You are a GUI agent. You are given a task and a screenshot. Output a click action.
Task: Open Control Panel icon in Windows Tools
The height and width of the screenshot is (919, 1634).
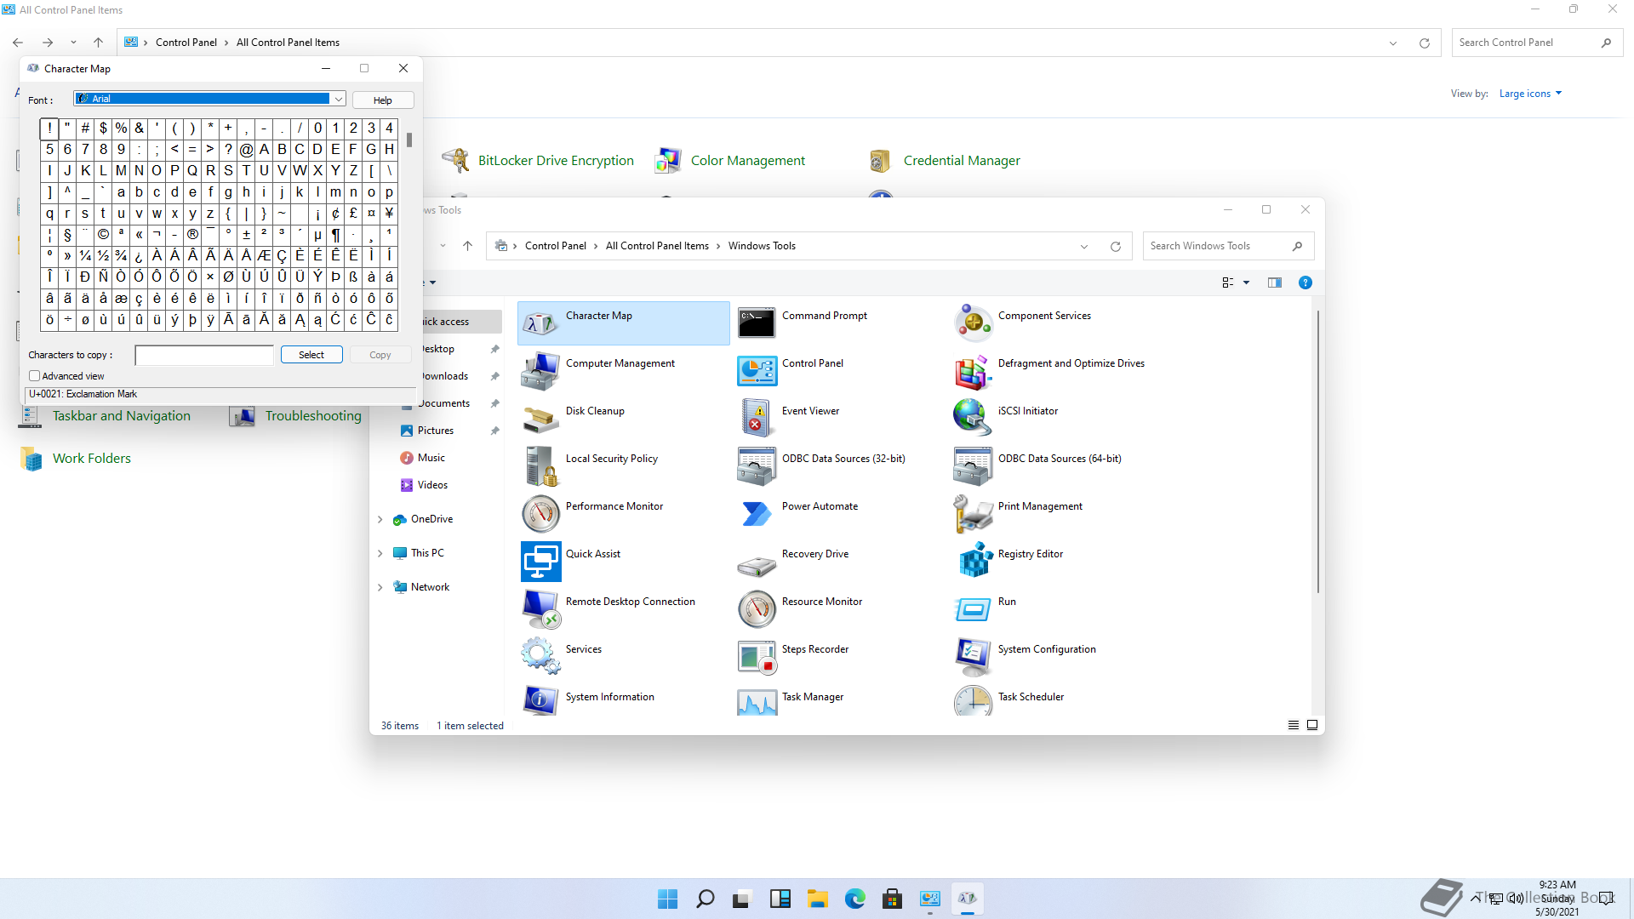pyautogui.click(x=757, y=371)
